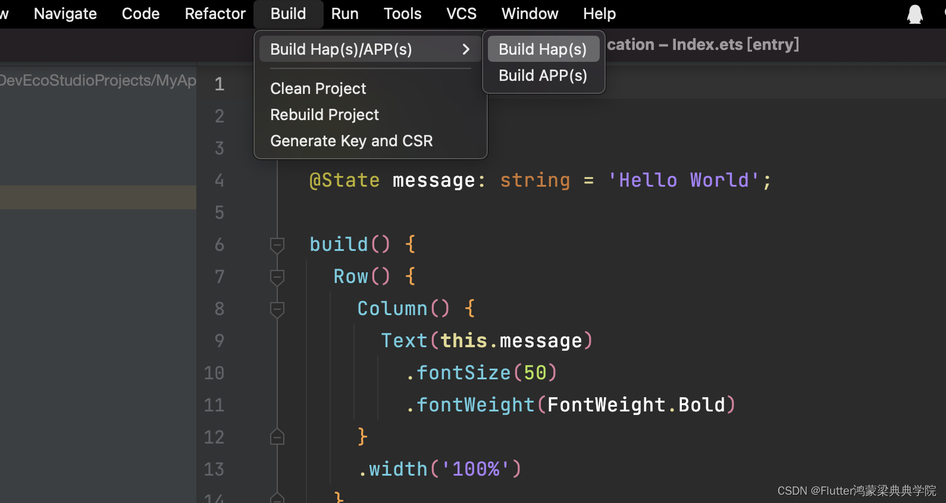Choose Clean Project
Viewport: 946px width, 503px height.
(318, 89)
